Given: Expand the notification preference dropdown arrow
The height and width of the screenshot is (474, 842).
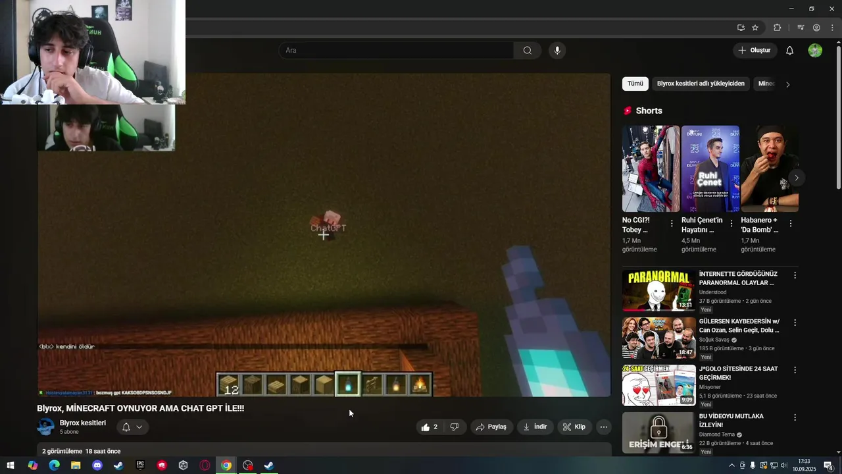Looking at the screenshot, I should (x=139, y=427).
